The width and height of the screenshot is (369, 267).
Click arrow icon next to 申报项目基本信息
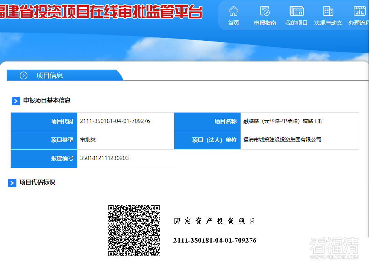(x=16, y=101)
